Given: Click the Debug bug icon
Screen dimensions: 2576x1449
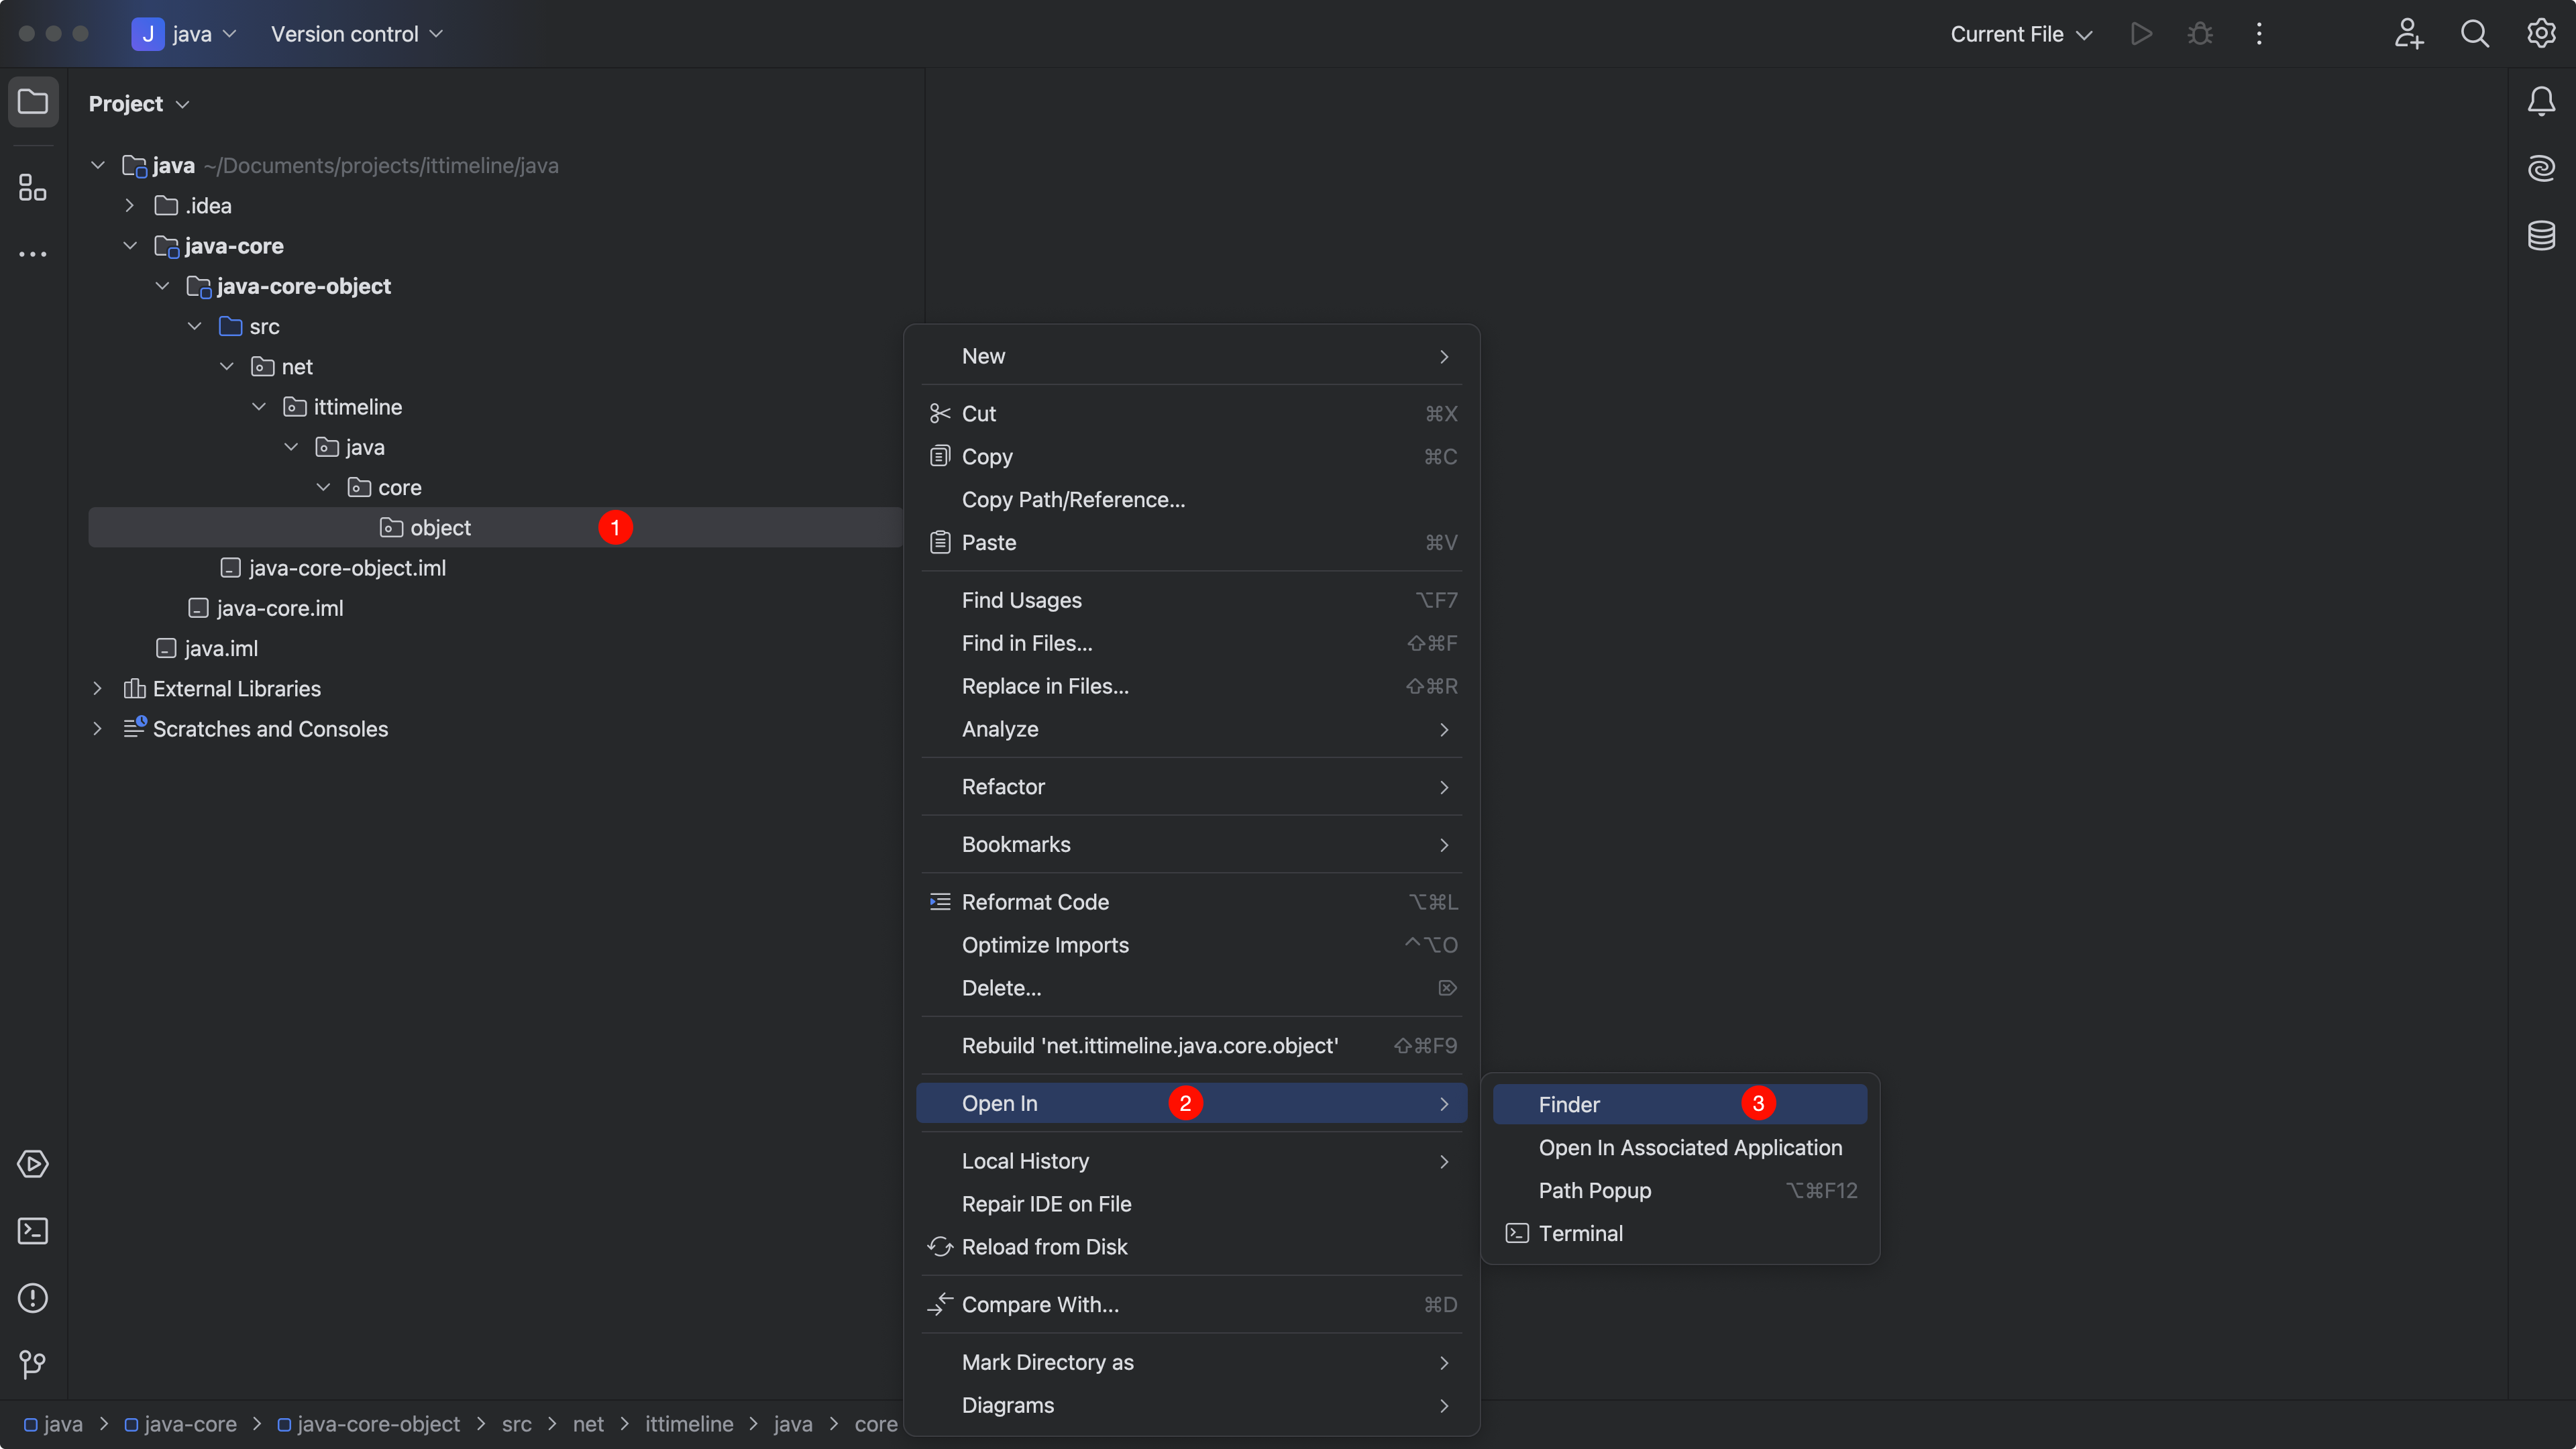Looking at the screenshot, I should (2199, 34).
